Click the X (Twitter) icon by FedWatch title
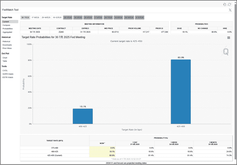This screenshot has height=165, width=237. pos(230,10)
